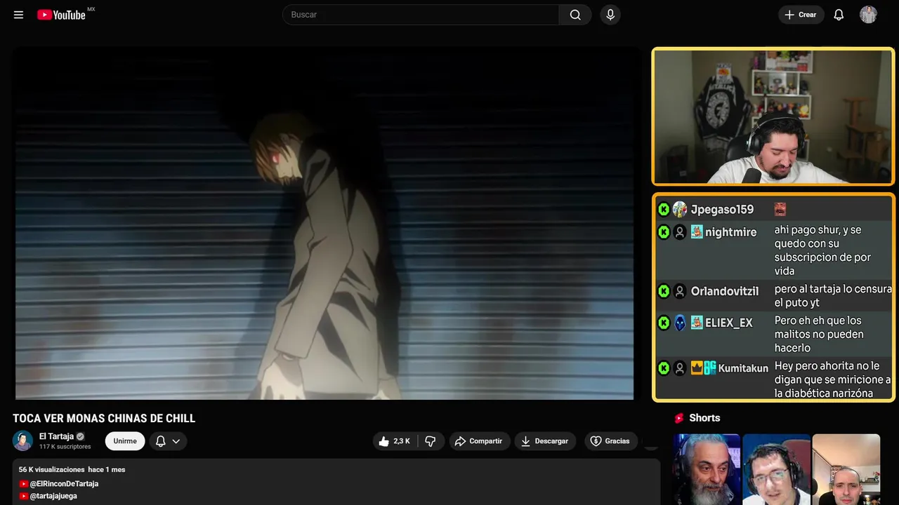The height and width of the screenshot is (505, 899).
Task: Open the notifications bell
Action: tap(839, 15)
